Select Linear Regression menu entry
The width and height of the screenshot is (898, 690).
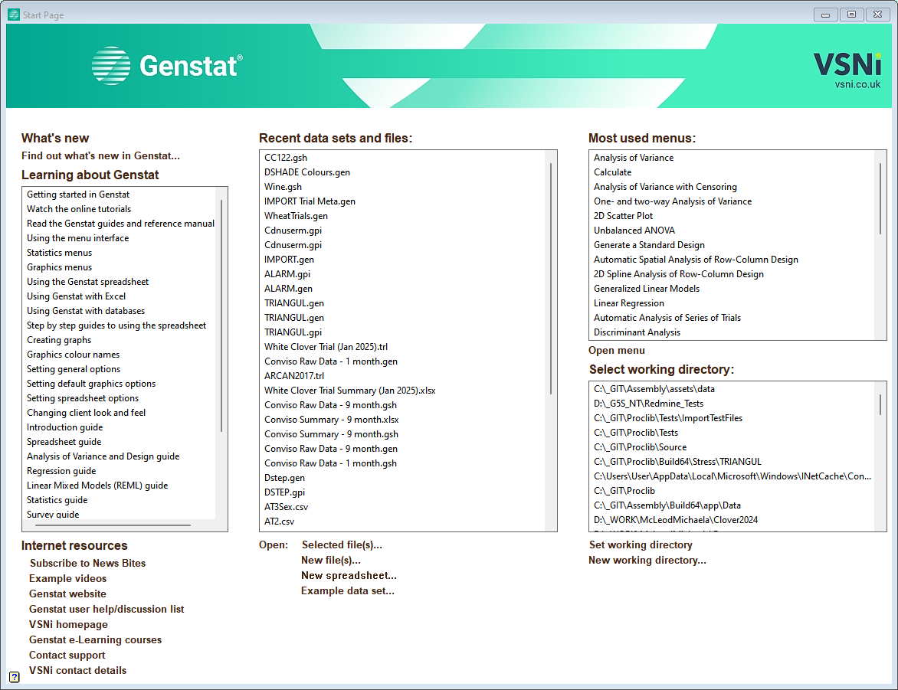click(x=629, y=303)
